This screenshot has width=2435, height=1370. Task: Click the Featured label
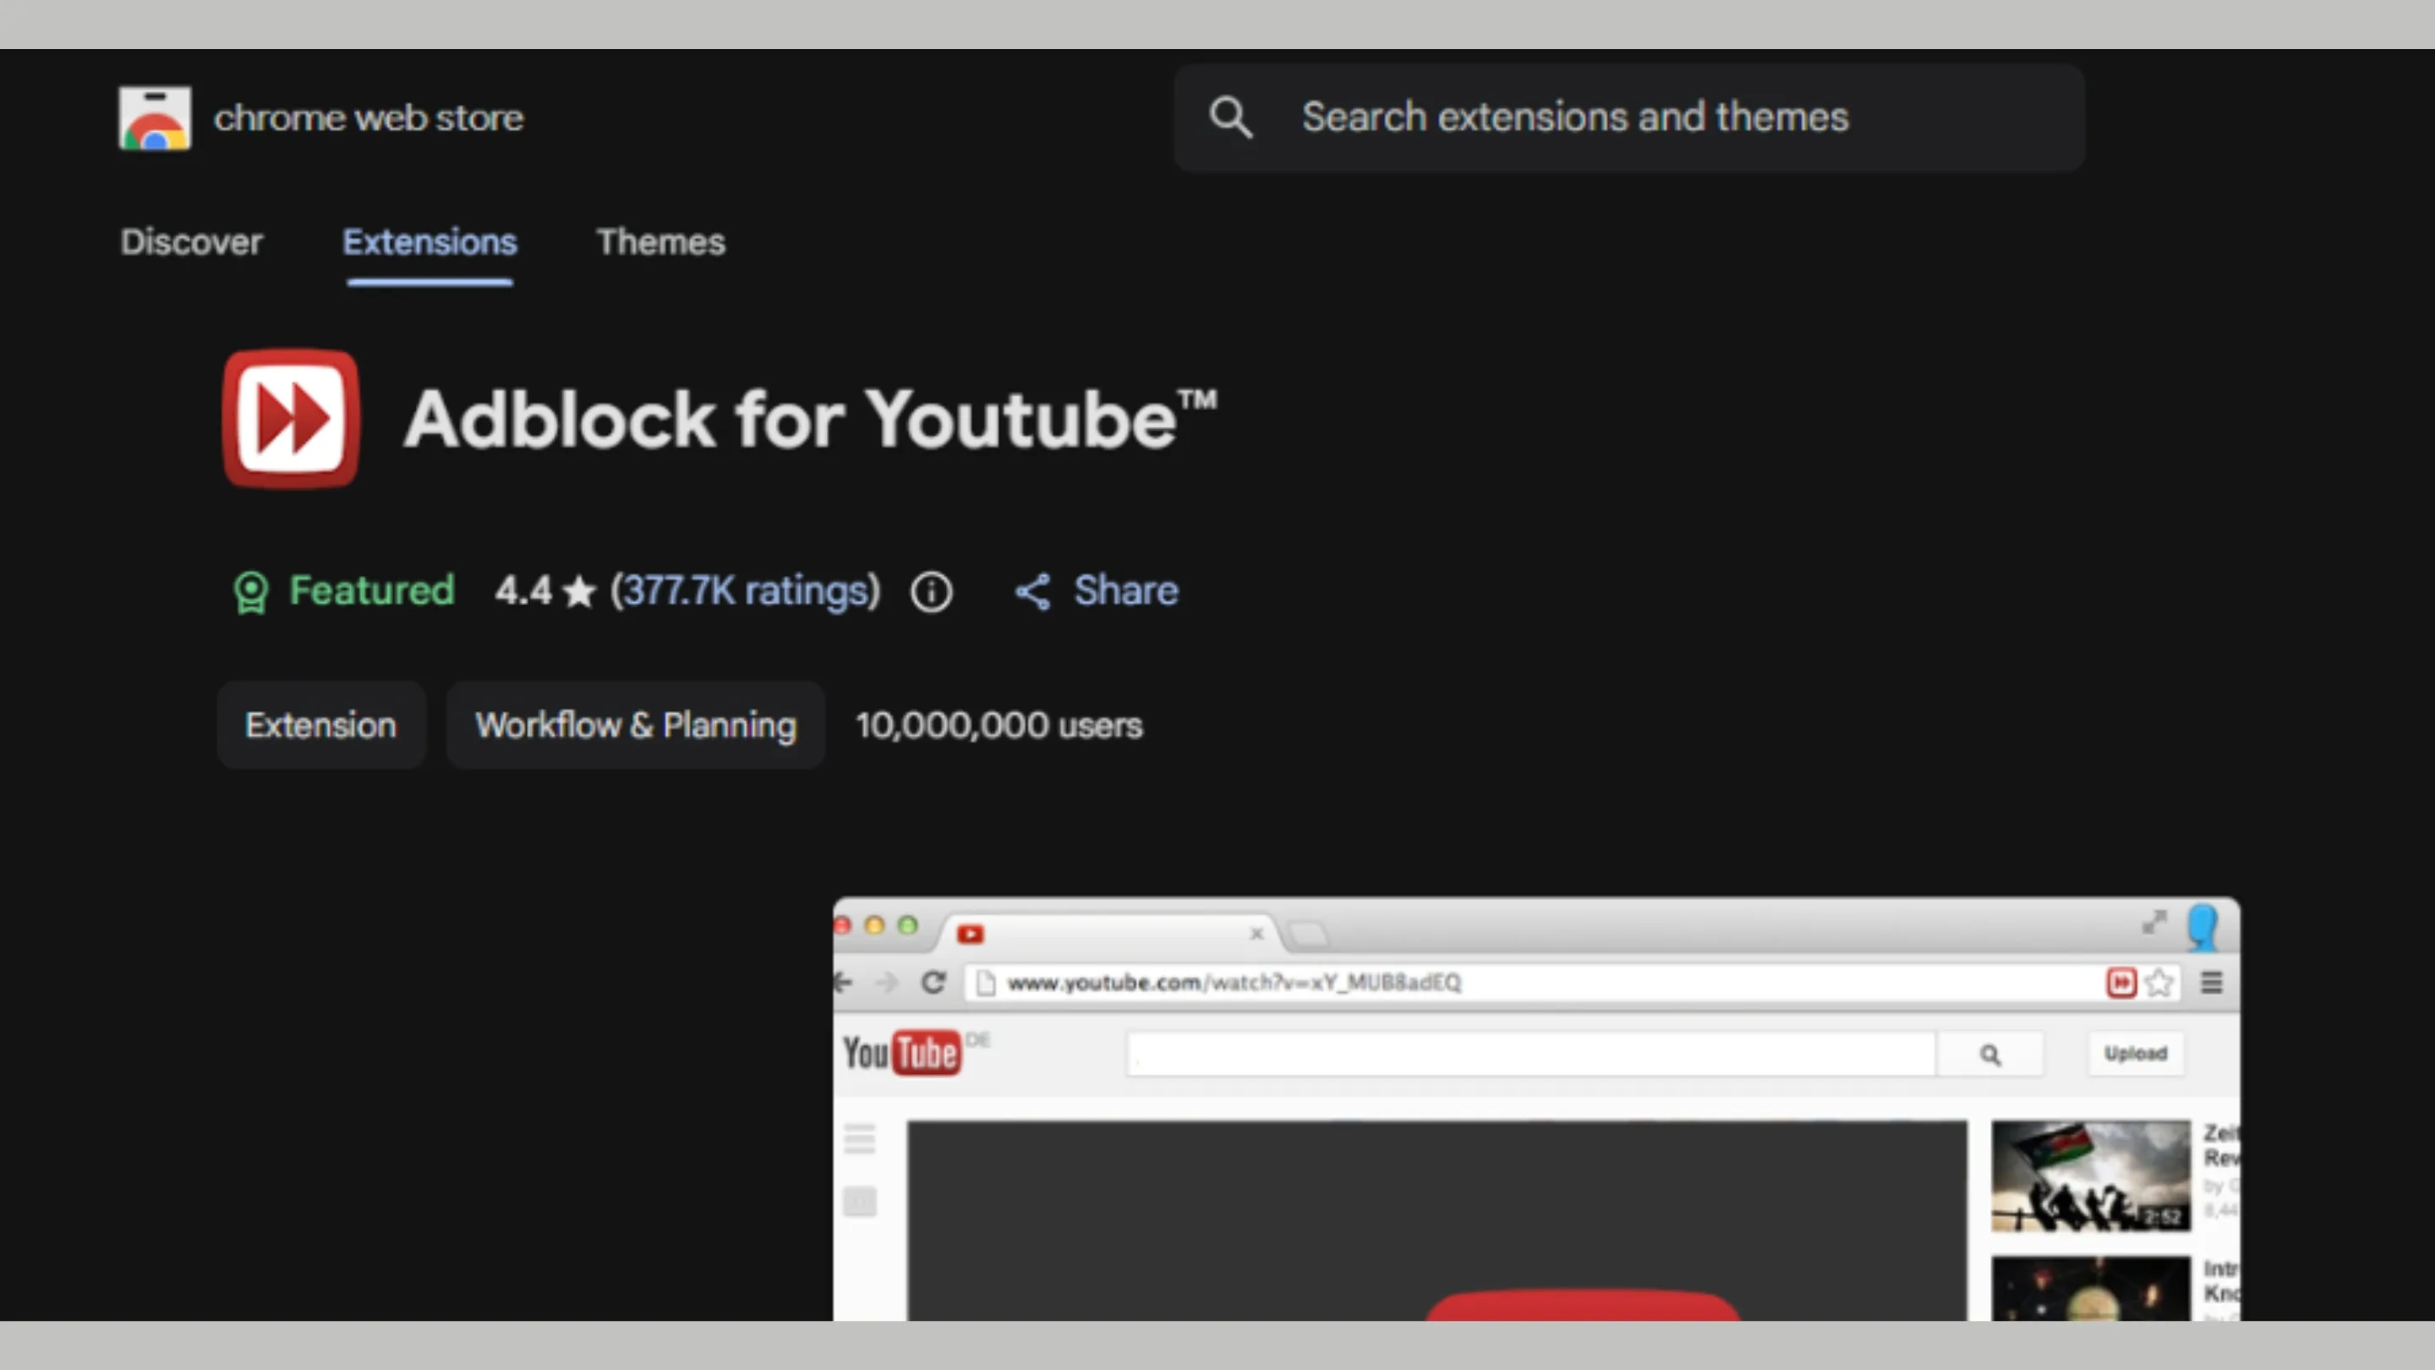click(x=371, y=591)
